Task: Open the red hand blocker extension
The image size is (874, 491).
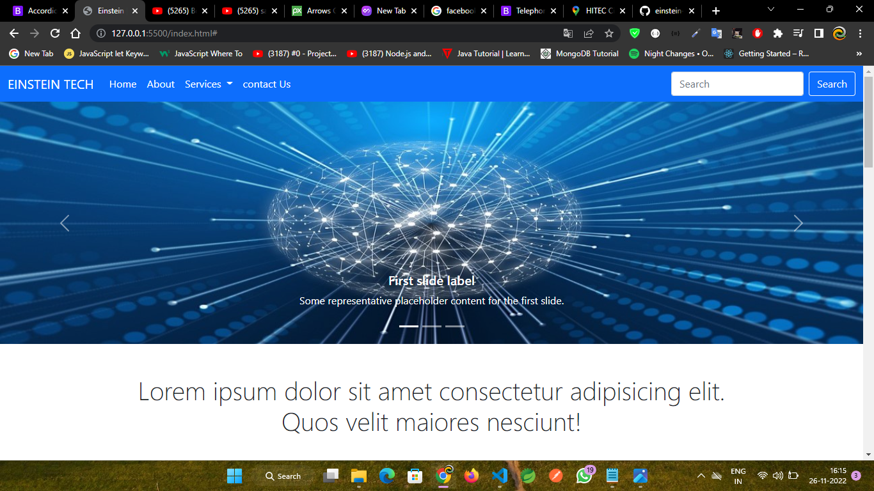Action: pos(757,33)
